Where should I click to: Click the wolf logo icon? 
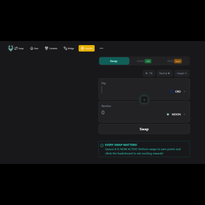click(x=11, y=48)
